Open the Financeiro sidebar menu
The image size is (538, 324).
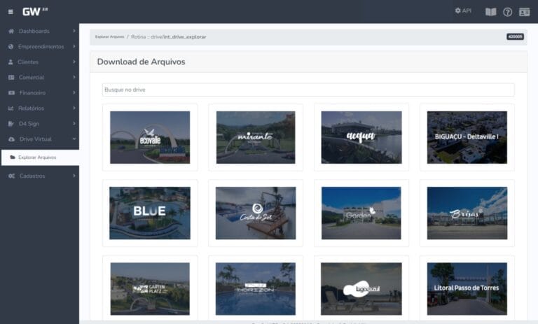pyautogui.click(x=33, y=93)
